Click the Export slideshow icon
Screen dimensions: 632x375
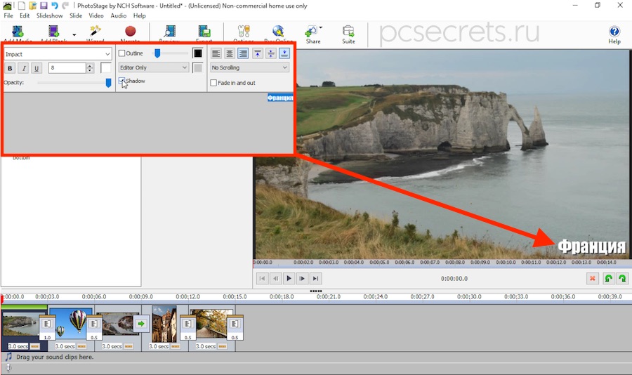pyautogui.click(x=204, y=32)
